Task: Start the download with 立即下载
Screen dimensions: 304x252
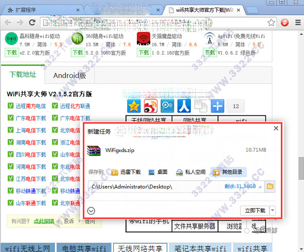Action: click(x=255, y=210)
